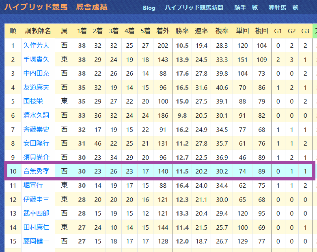Sort by the G3 column header
The height and width of the screenshot is (252, 317).
(x=305, y=31)
